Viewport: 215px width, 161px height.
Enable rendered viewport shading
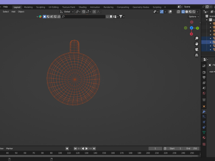pos(194,12)
